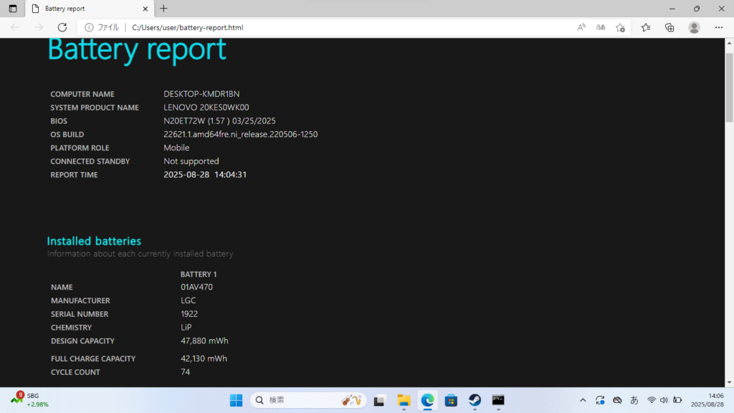
Task: Open the Favorites list panel
Action: (x=646, y=27)
